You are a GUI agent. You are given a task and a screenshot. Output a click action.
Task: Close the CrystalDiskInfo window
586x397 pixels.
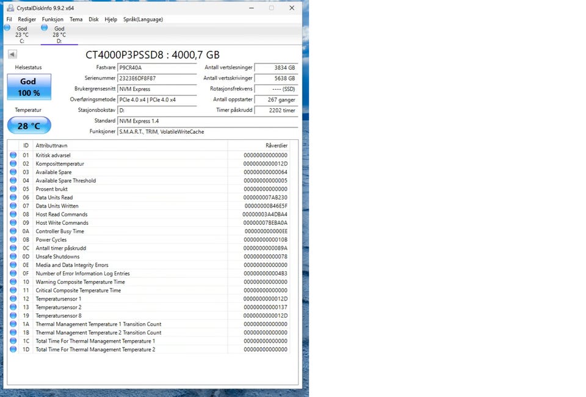click(x=292, y=8)
